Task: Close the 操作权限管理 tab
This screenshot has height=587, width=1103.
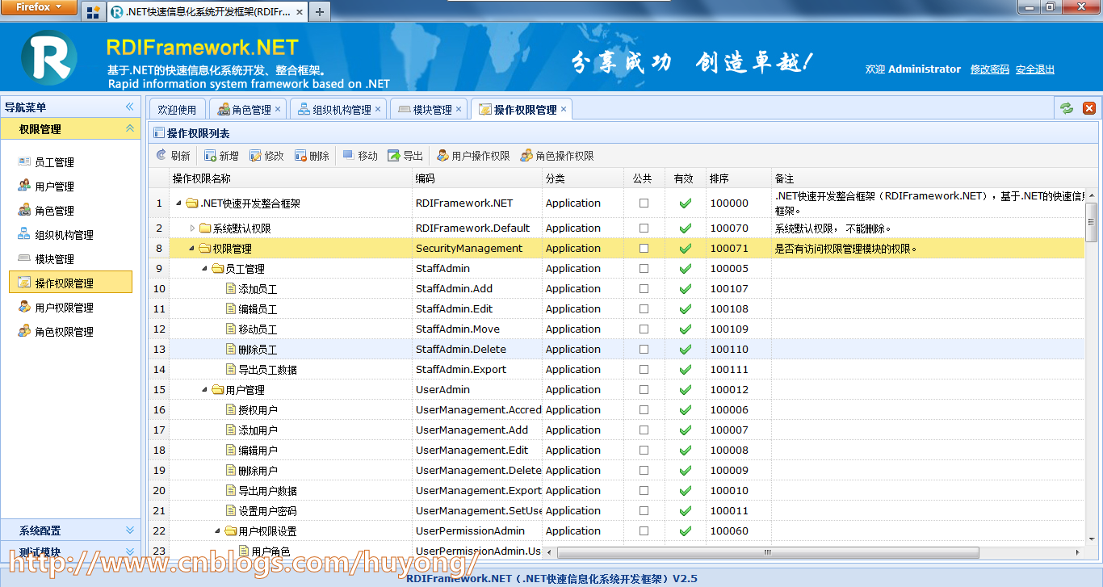Action: click(564, 109)
